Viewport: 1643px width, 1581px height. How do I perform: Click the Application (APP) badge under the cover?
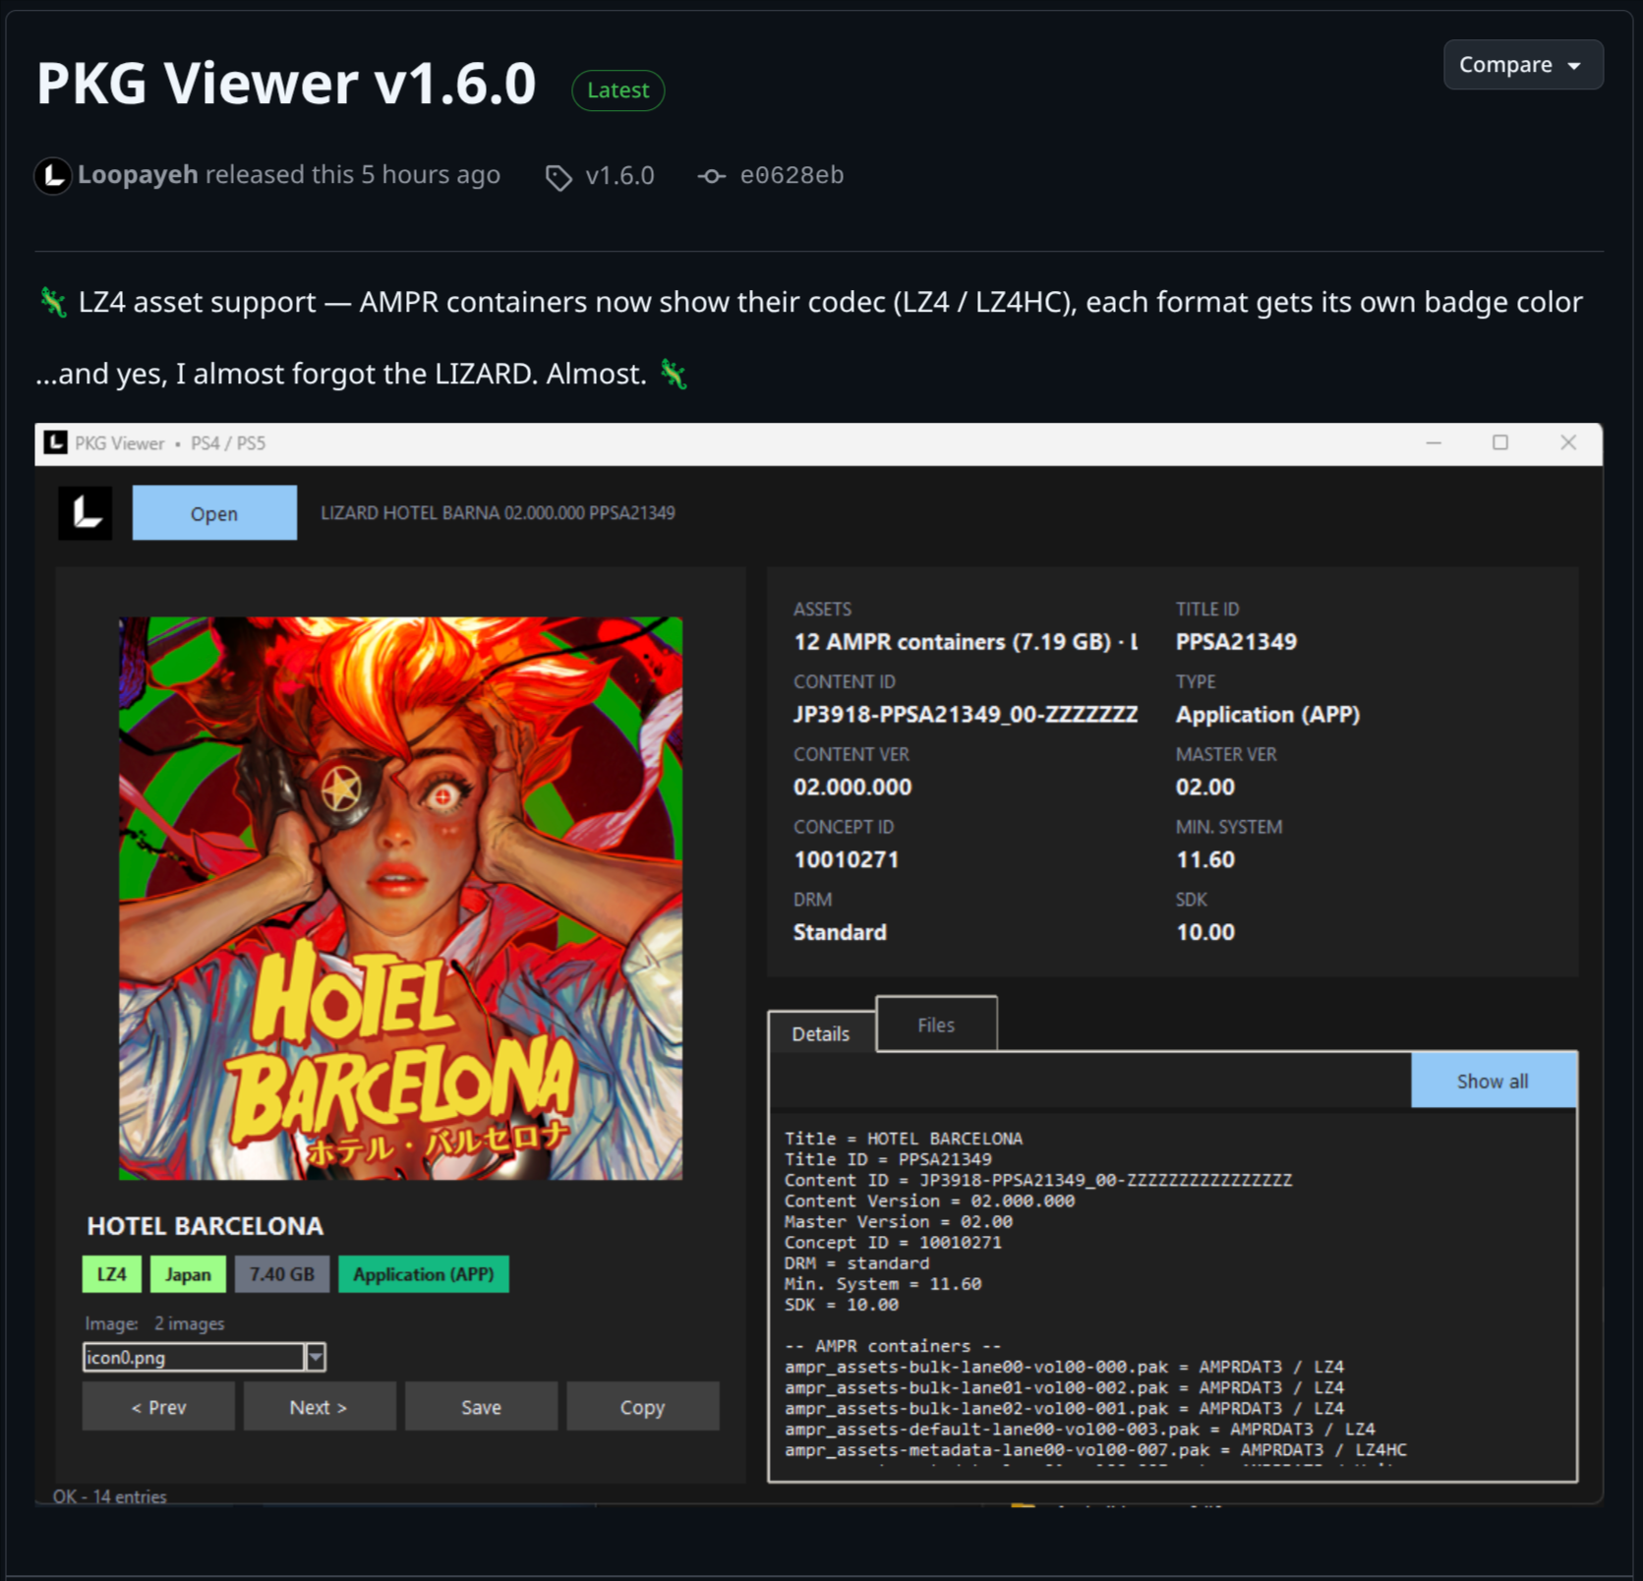[424, 1274]
